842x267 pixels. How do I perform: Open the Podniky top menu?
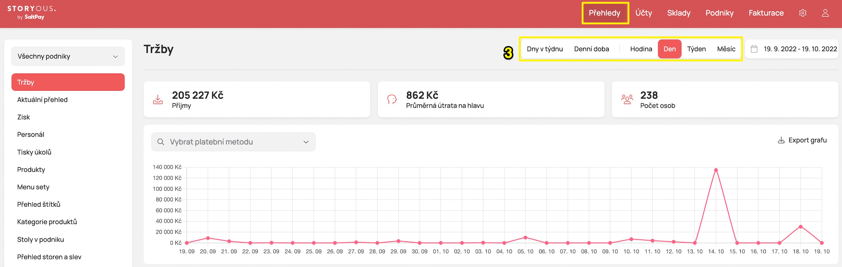(719, 13)
